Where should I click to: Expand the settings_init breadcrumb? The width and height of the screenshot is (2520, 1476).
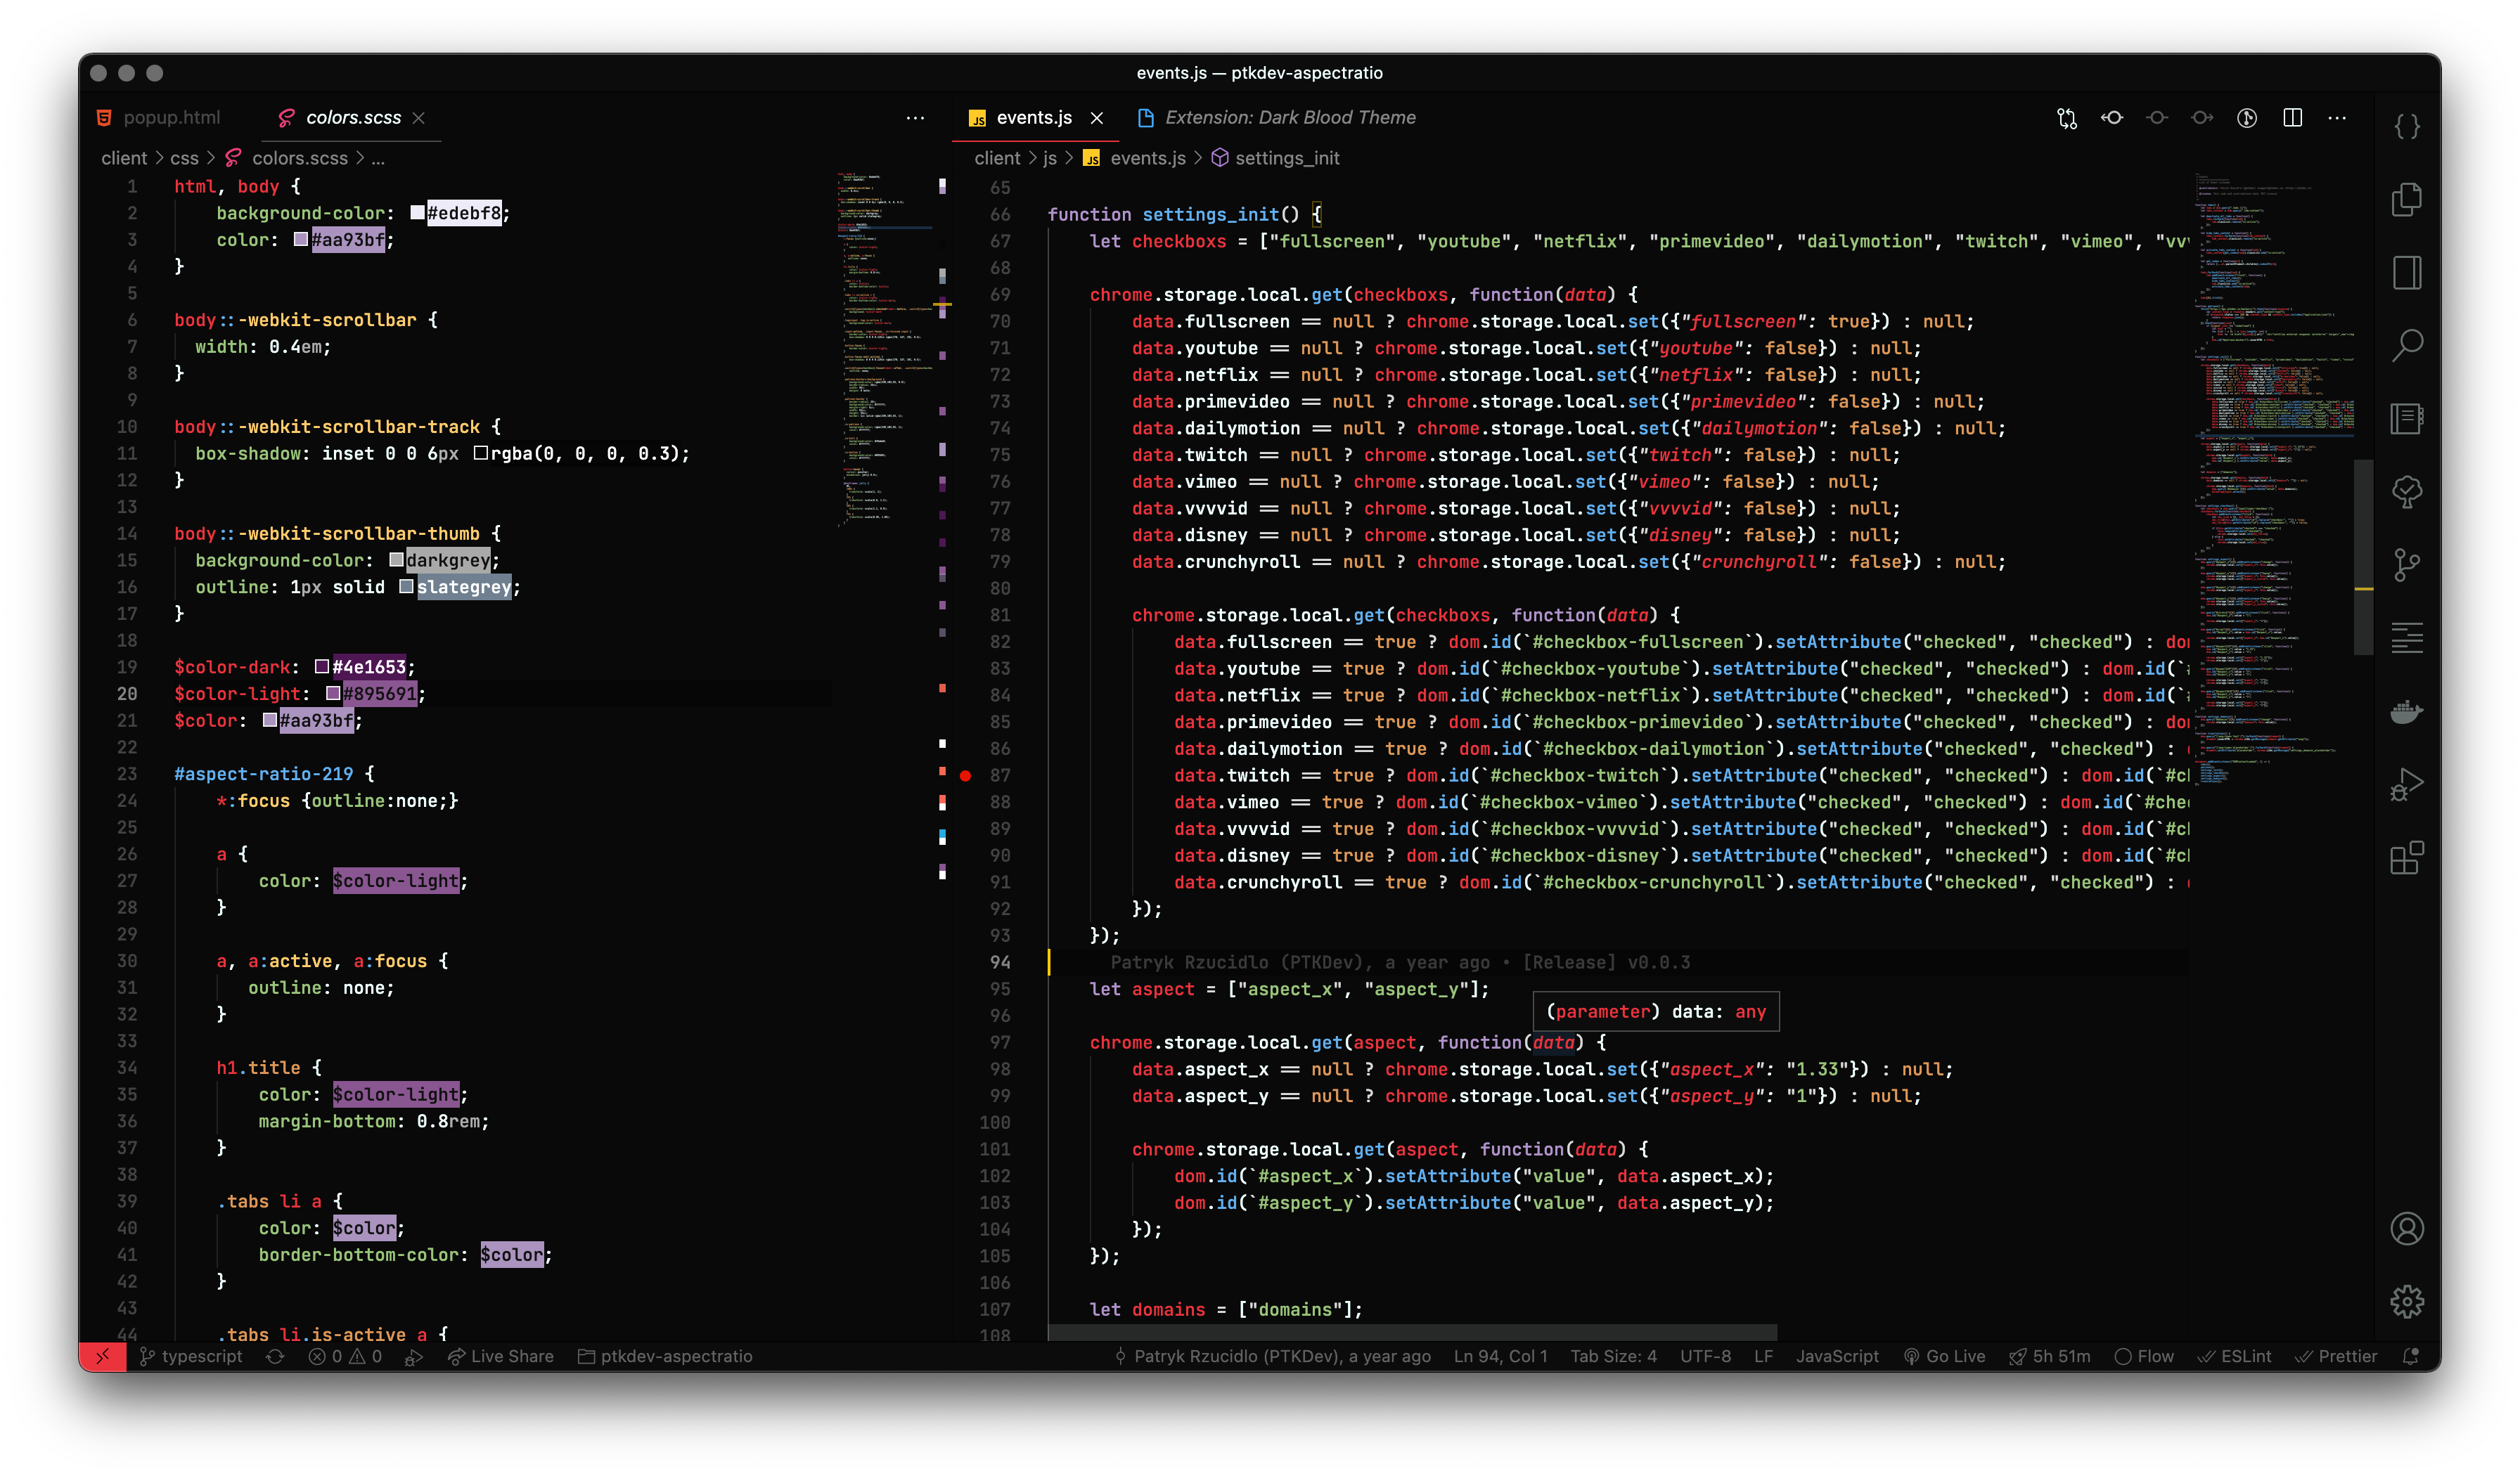coord(1286,158)
